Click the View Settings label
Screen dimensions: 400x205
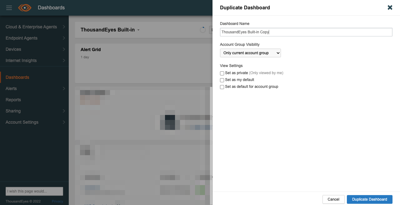pyautogui.click(x=231, y=66)
